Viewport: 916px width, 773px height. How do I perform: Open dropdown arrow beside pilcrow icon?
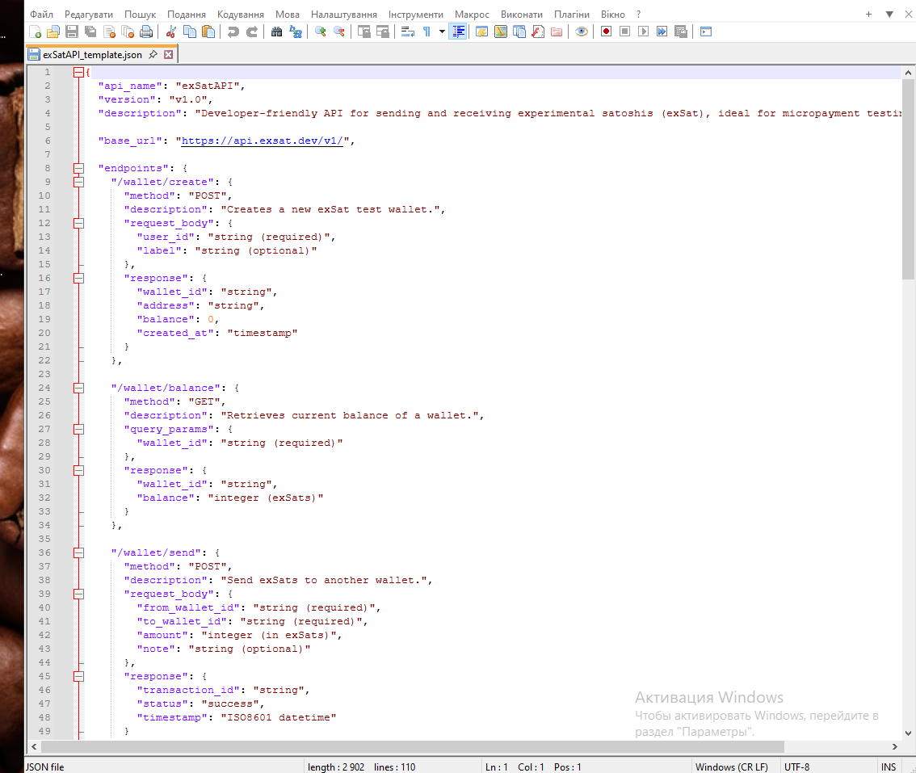click(442, 32)
